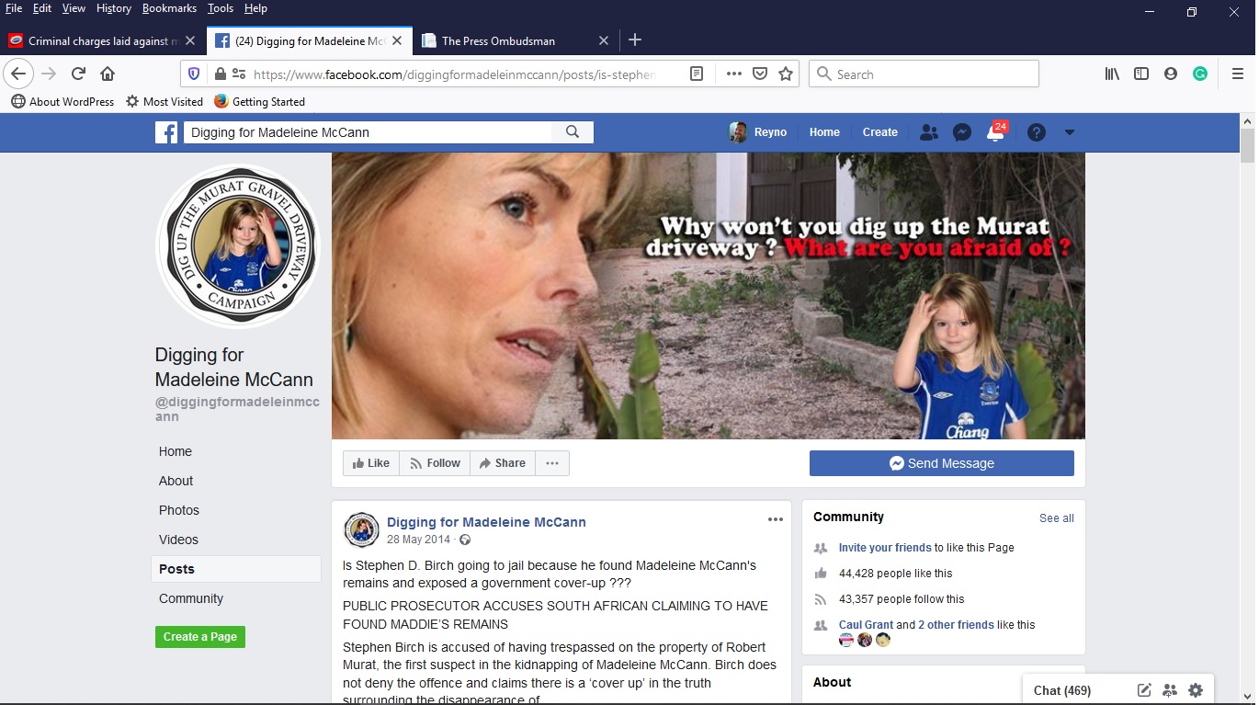Viewport: 1259px width, 705px height.
Task: Open chat settings gear icon
Action: click(1196, 690)
